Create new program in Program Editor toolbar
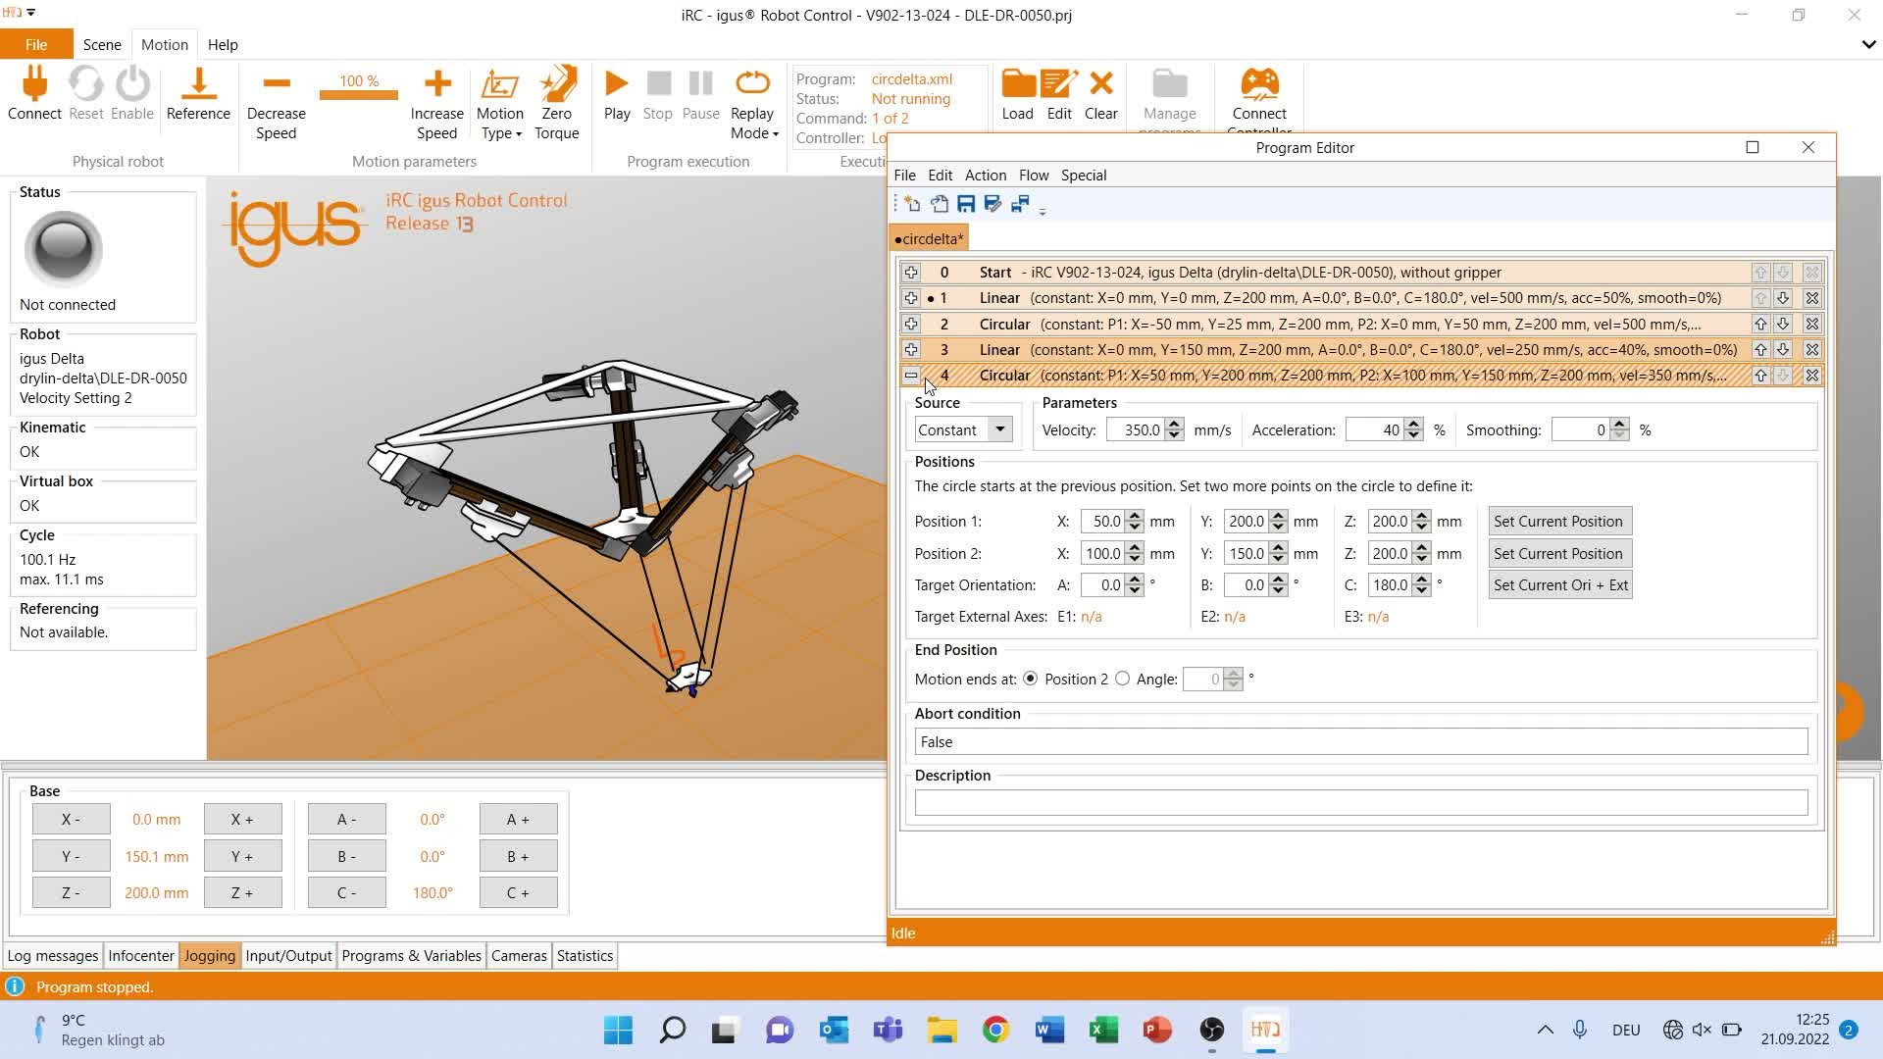Image resolution: width=1883 pixels, height=1059 pixels. (x=912, y=204)
